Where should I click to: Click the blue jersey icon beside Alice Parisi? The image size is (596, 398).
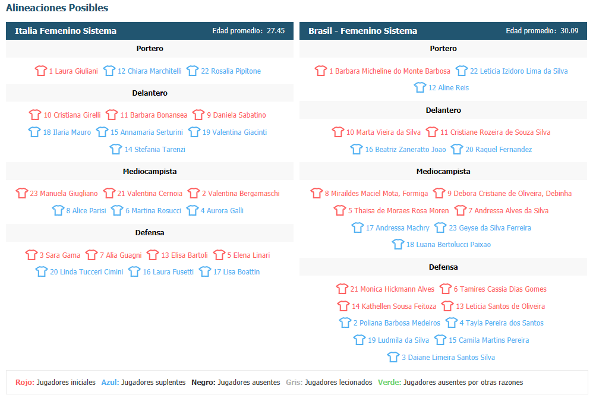tap(58, 210)
